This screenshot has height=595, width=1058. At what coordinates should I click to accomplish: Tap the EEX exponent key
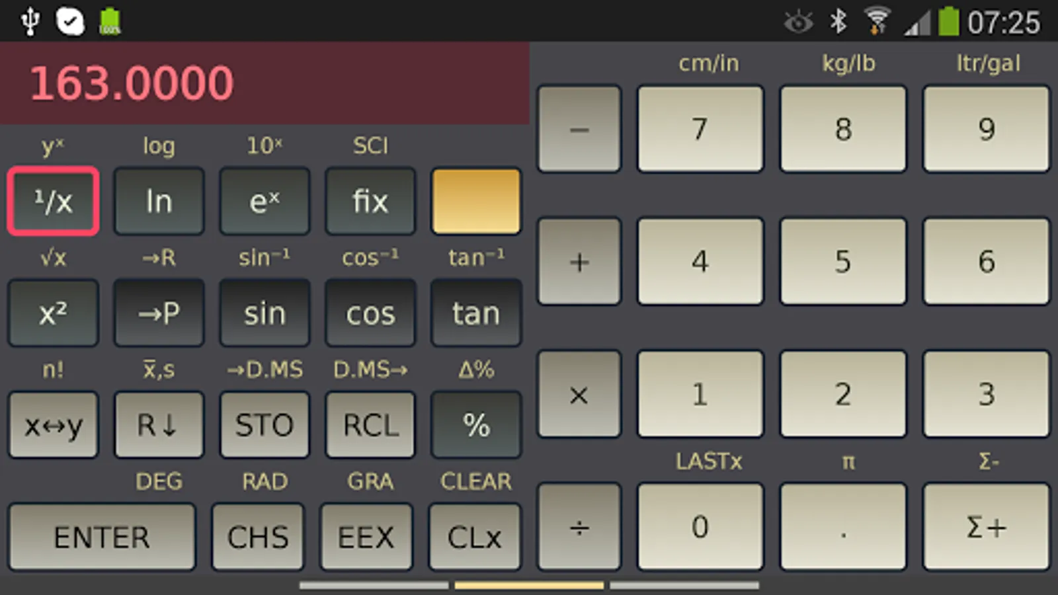366,537
